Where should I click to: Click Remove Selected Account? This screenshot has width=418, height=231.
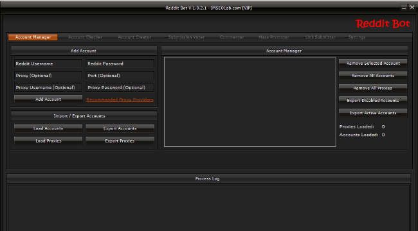(x=373, y=63)
